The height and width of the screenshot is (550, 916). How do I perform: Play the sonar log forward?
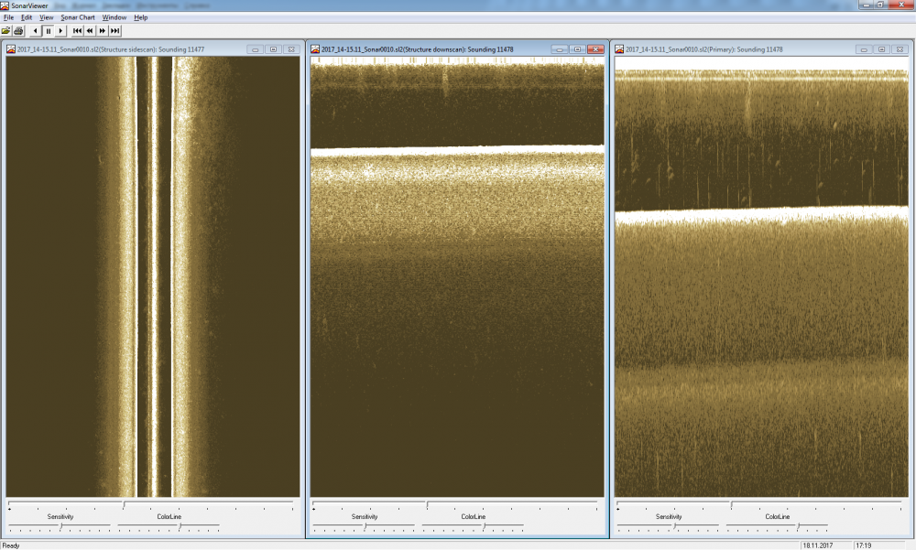tap(60, 30)
